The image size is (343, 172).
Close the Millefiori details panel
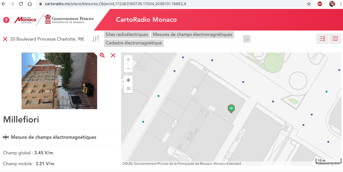pyautogui.click(x=113, y=55)
